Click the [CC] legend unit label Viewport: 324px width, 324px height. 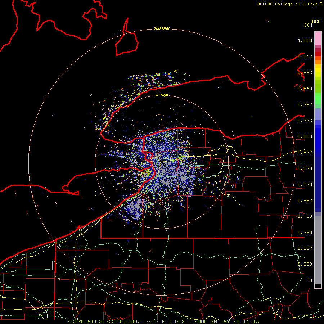pyautogui.click(x=307, y=25)
